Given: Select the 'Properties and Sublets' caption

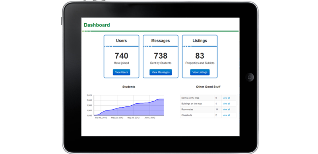Looking at the screenshot, I should coord(200,63).
